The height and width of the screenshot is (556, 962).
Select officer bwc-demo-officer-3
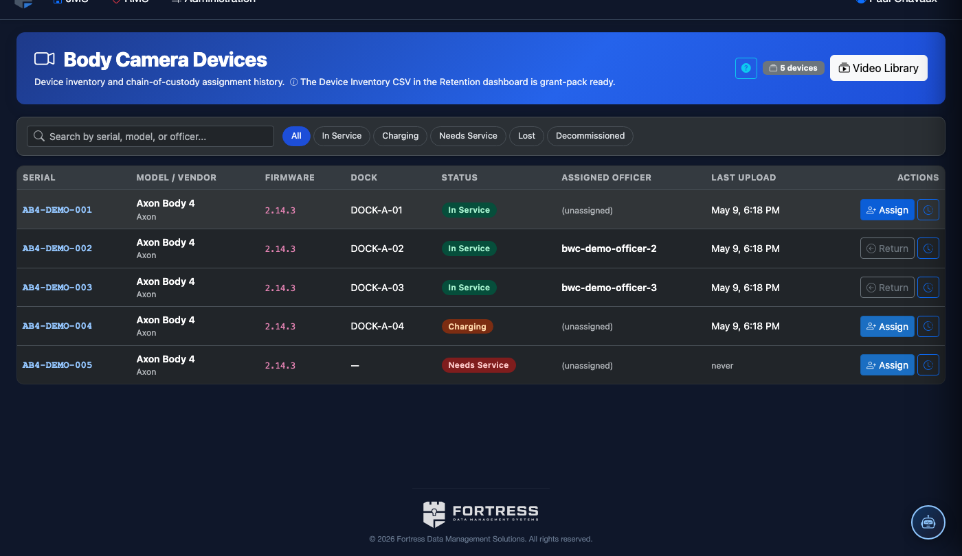pos(609,288)
